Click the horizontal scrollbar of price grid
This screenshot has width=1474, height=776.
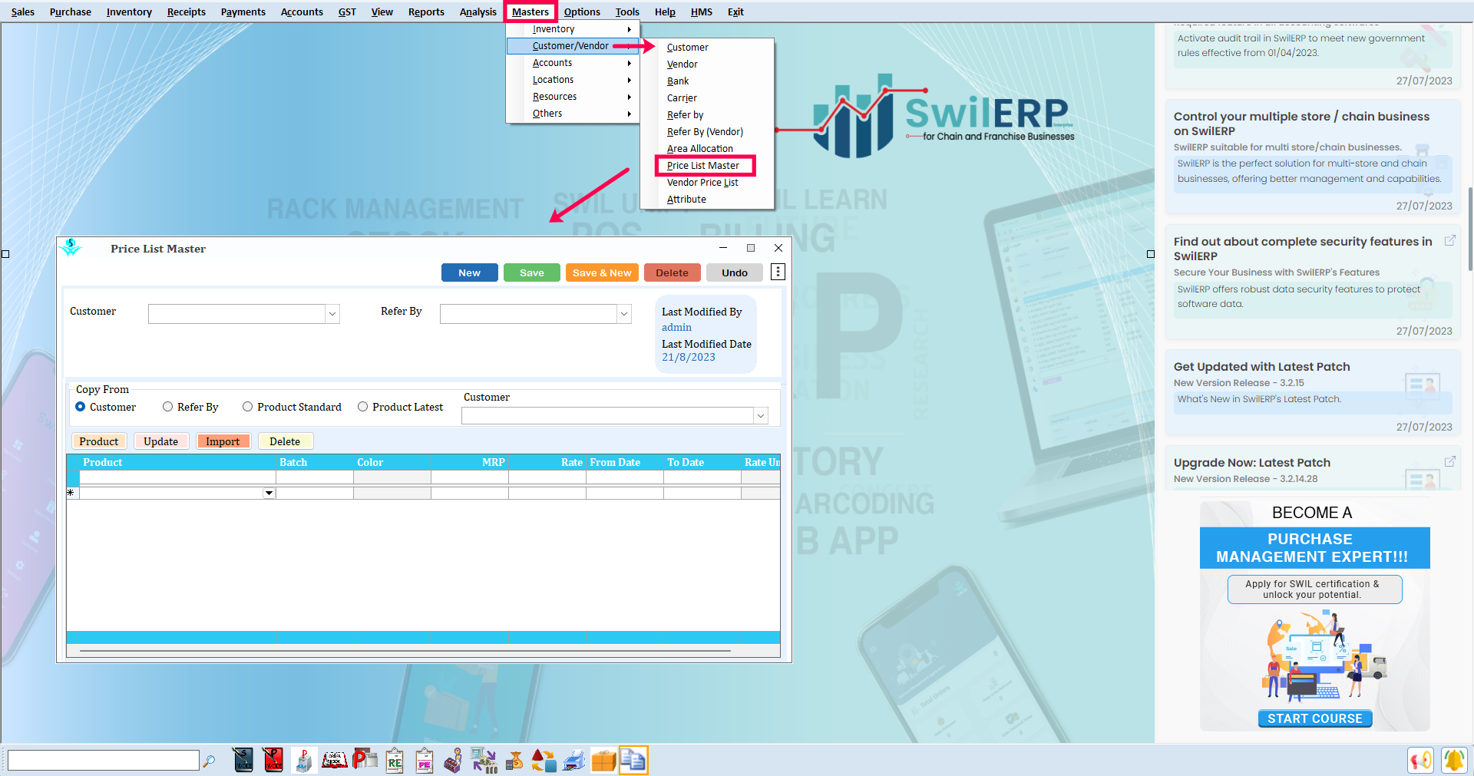[405, 650]
